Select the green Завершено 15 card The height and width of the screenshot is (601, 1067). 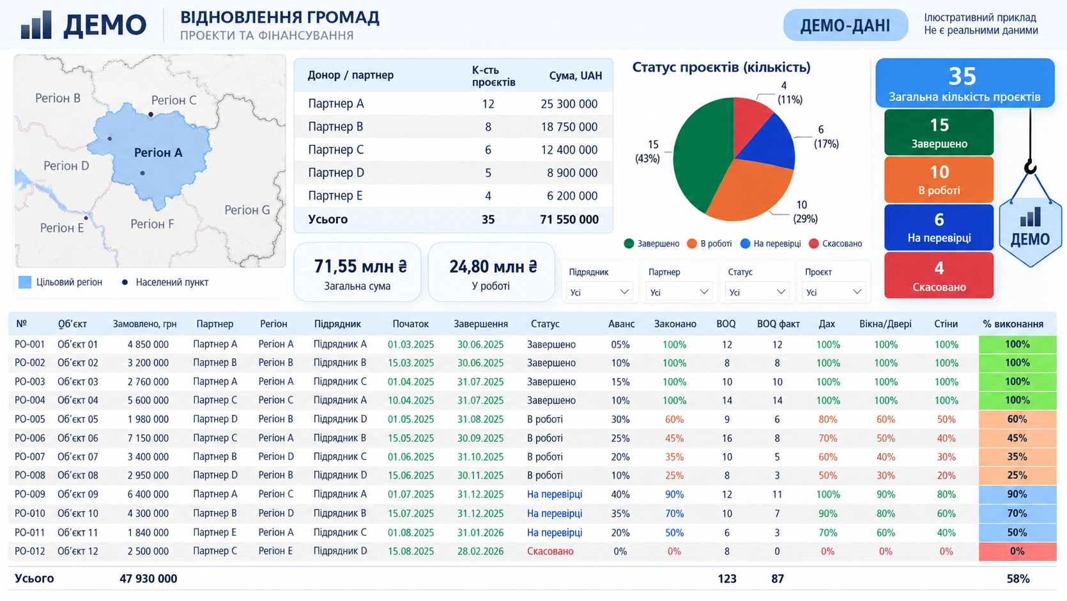939,132
